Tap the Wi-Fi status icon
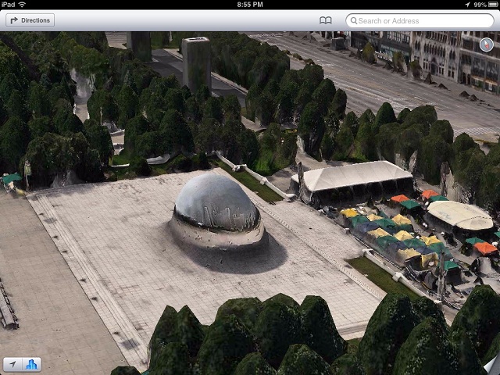This screenshot has width=500, height=375. tap(21, 5)
